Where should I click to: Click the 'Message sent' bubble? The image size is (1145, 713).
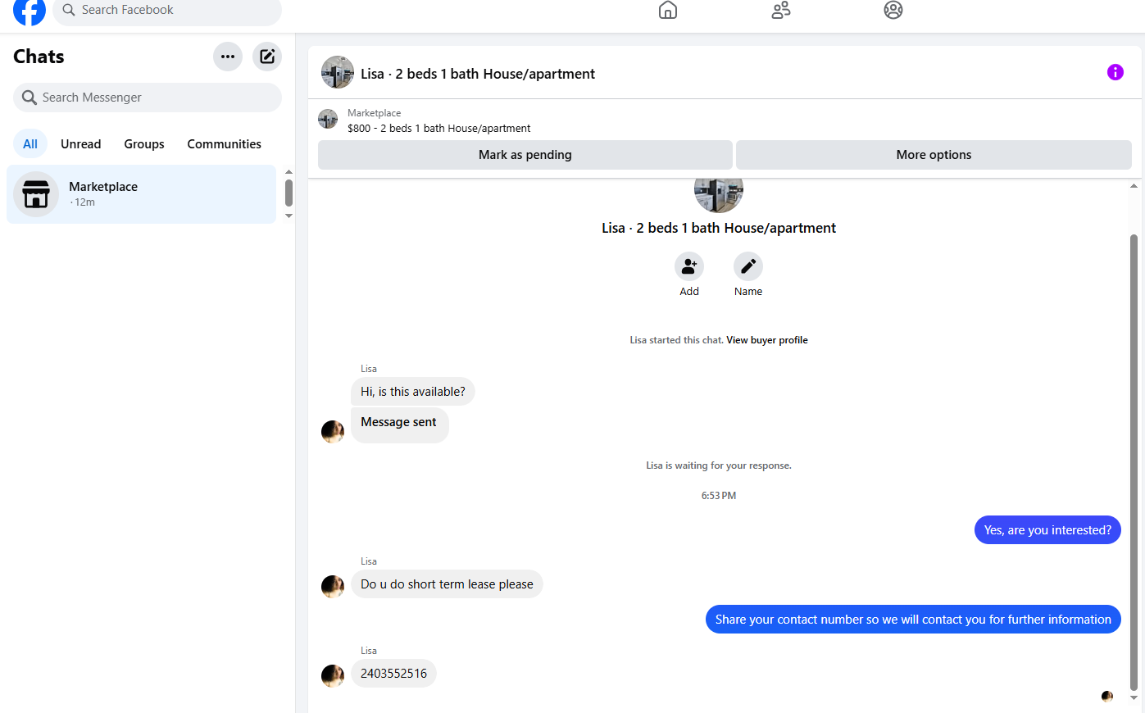pos(400,425)
